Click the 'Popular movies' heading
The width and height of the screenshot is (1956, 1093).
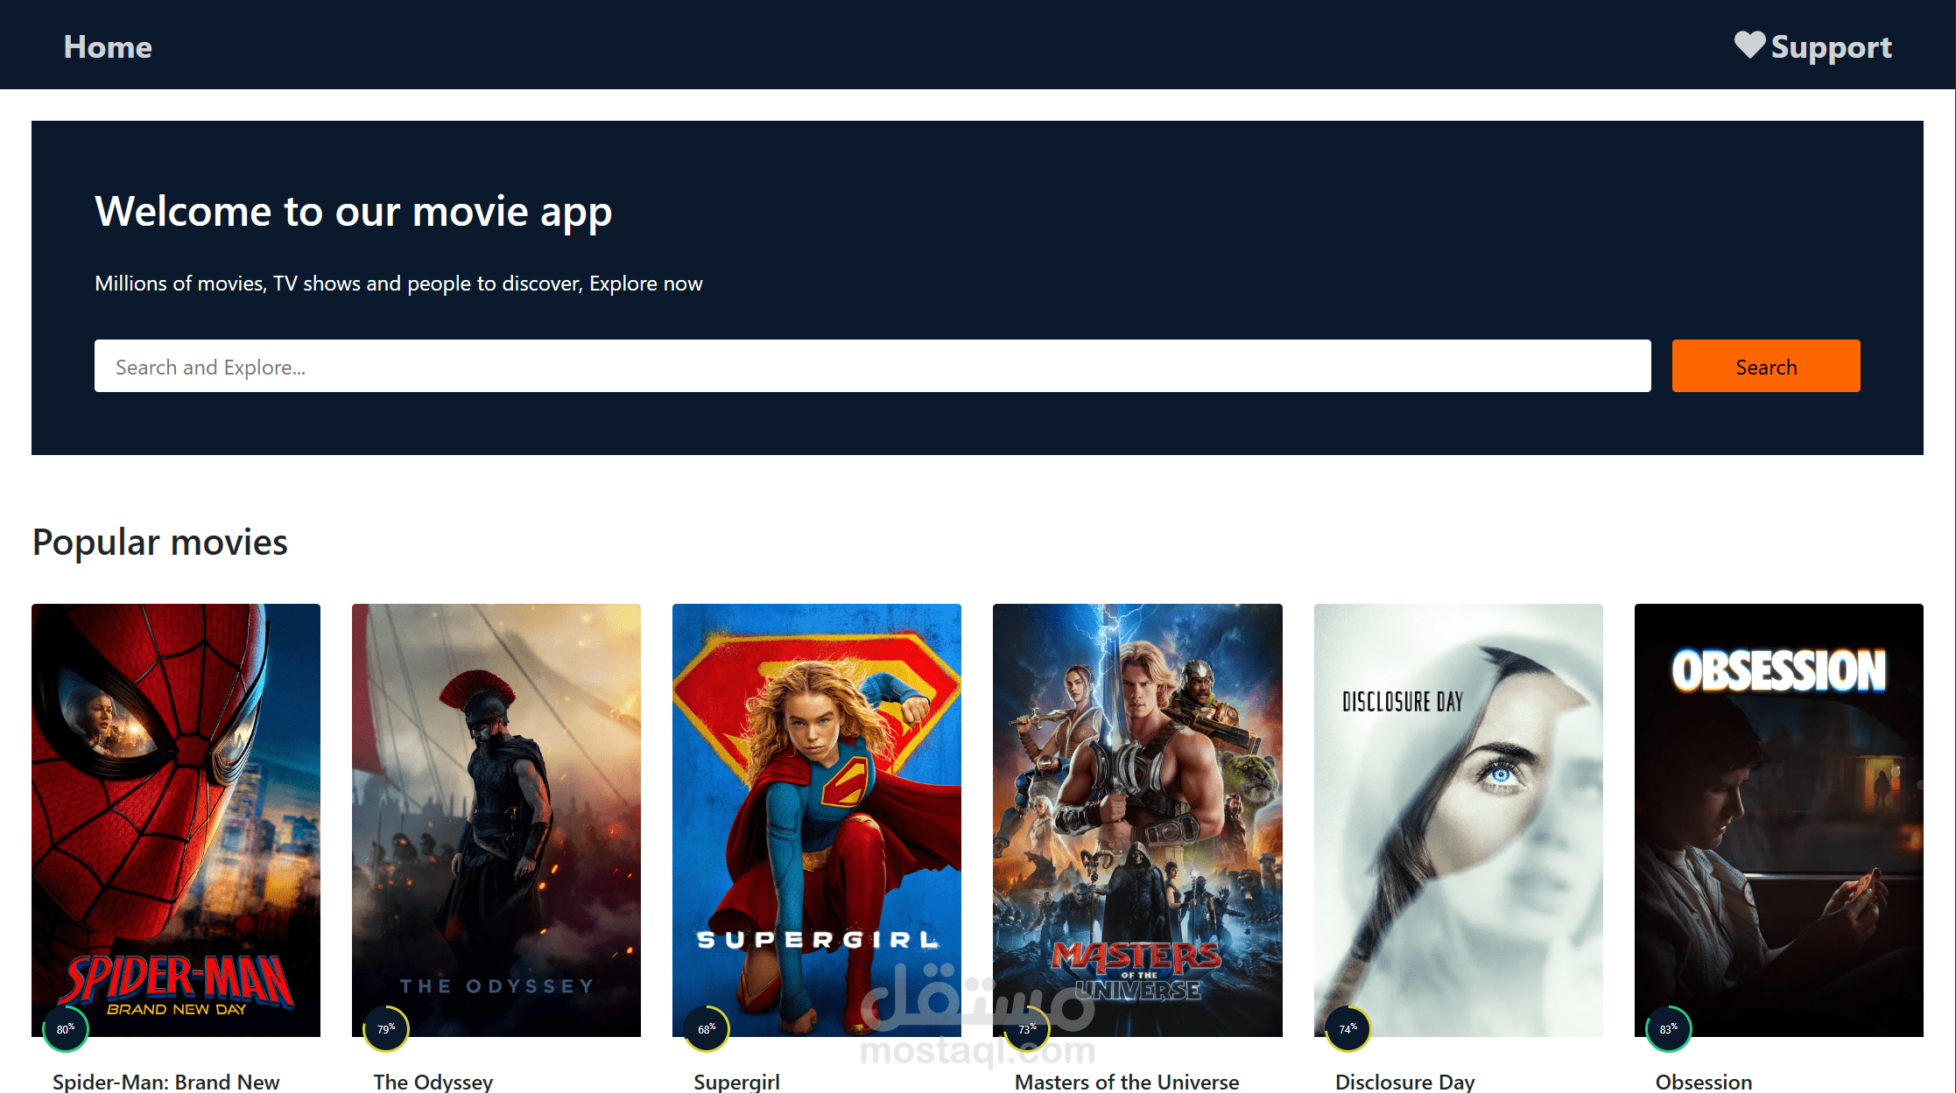coord(160,543)
